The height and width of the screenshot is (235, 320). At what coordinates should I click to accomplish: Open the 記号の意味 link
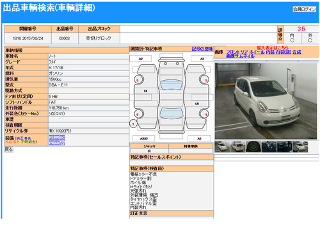pos(202,49)
